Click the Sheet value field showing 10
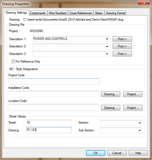 coord(49,123)
